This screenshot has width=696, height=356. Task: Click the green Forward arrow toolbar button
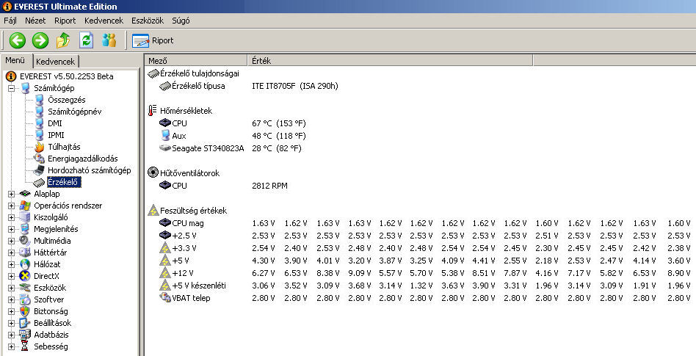(x=40, y=40)
